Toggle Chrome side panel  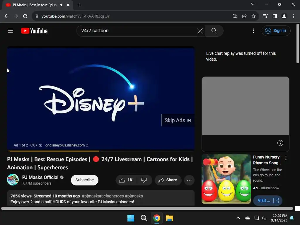(275, 16)
